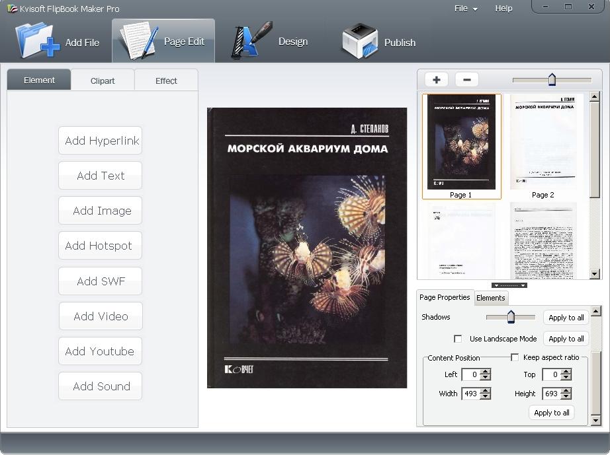Click the Design pen icon
Image resolution: width=610 pixels, height=455 pixels.
[251, 40]
